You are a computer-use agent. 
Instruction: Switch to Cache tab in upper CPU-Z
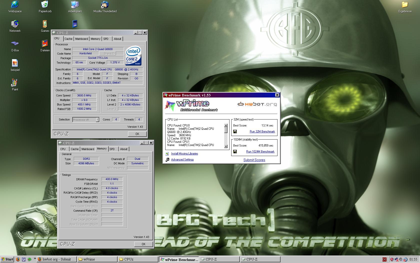[68, 39]
